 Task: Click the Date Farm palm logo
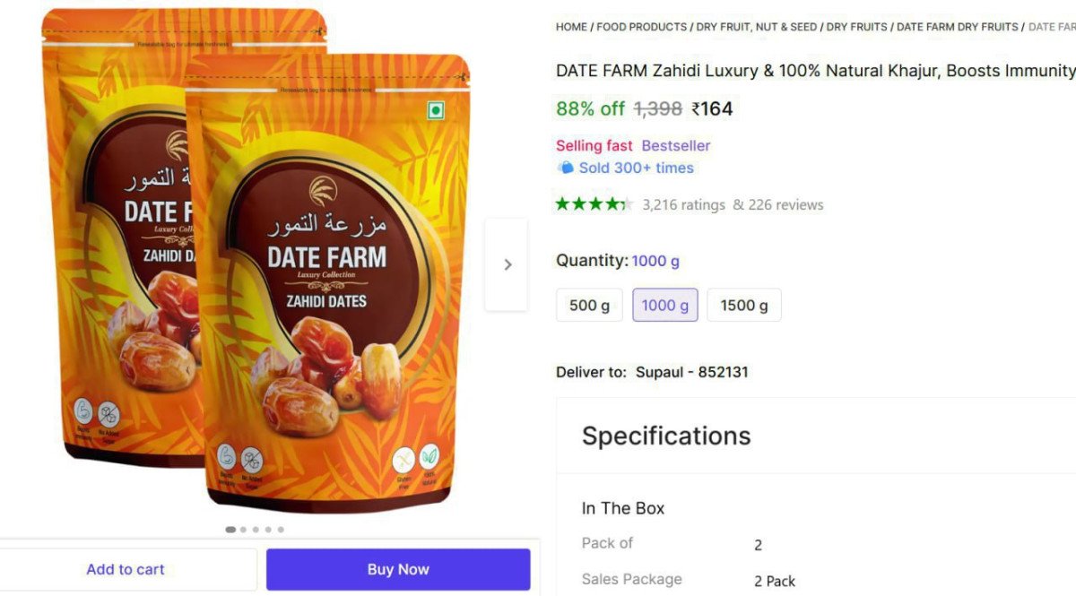click(x=321, y=191)
